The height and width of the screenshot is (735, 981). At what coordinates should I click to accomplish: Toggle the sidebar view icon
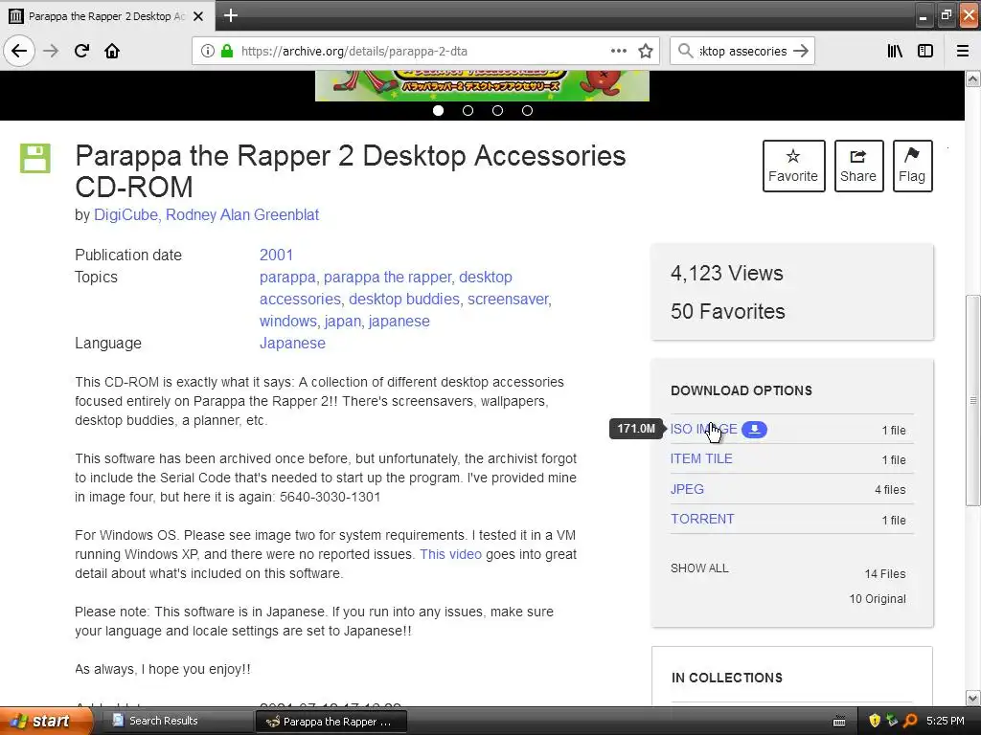[x=925, y=51]
